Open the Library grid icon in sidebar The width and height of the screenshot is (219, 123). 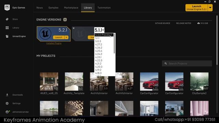(7, 28)
